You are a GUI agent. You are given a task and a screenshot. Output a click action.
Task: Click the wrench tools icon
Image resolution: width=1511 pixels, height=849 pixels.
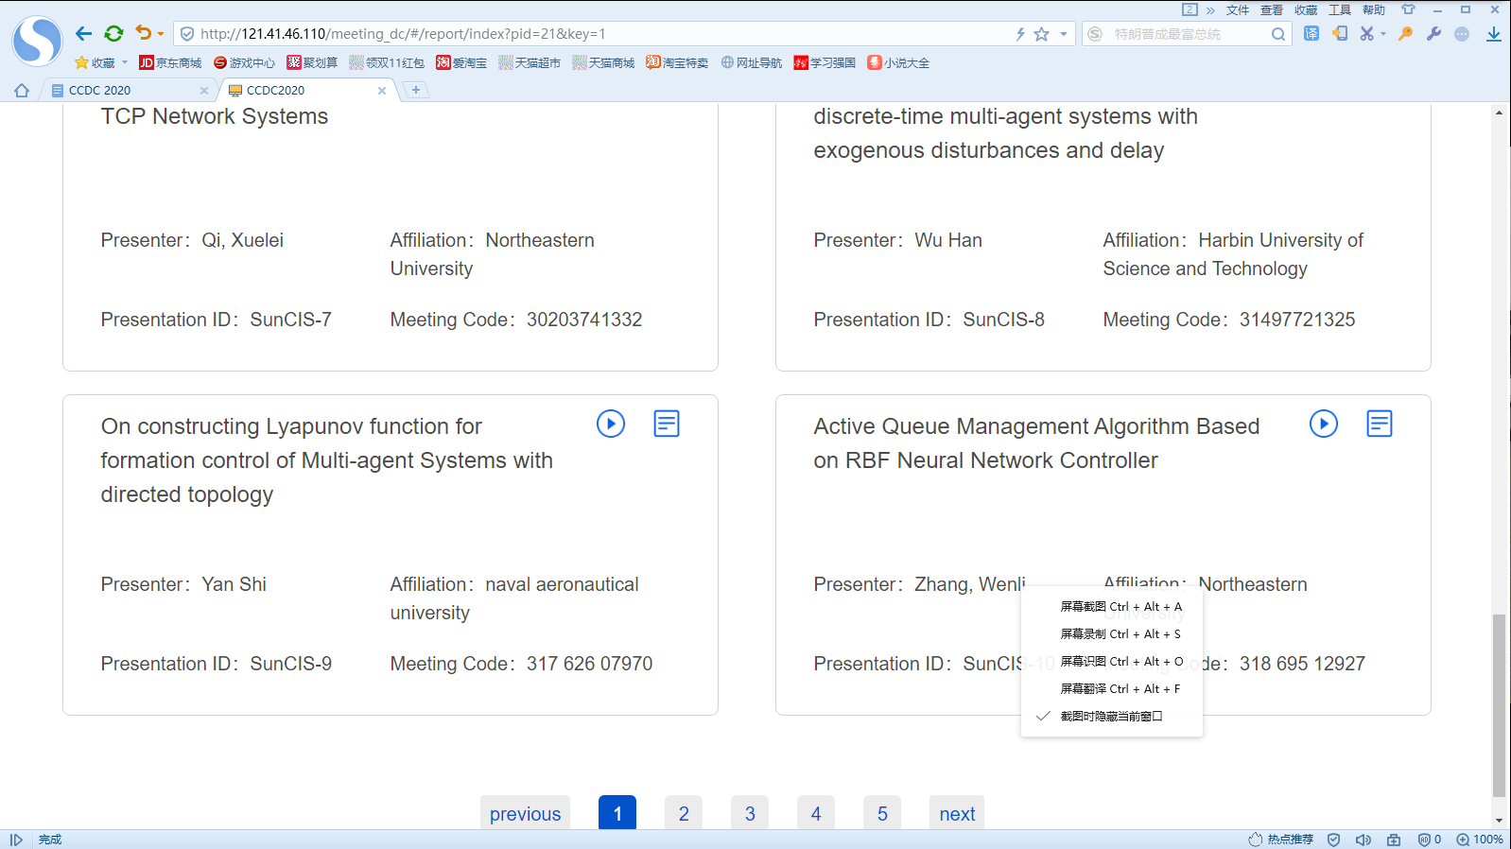[1433, 34]
